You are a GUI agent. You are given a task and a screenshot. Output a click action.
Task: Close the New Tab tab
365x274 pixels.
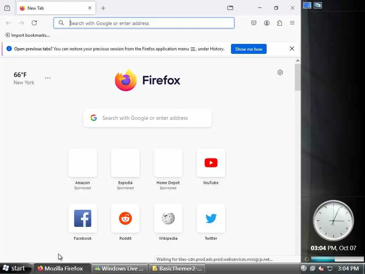click(x=90, y=8)
